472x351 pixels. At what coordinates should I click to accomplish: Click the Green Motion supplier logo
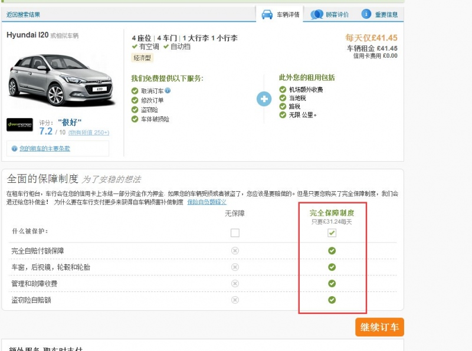click(x=19, y=124)
